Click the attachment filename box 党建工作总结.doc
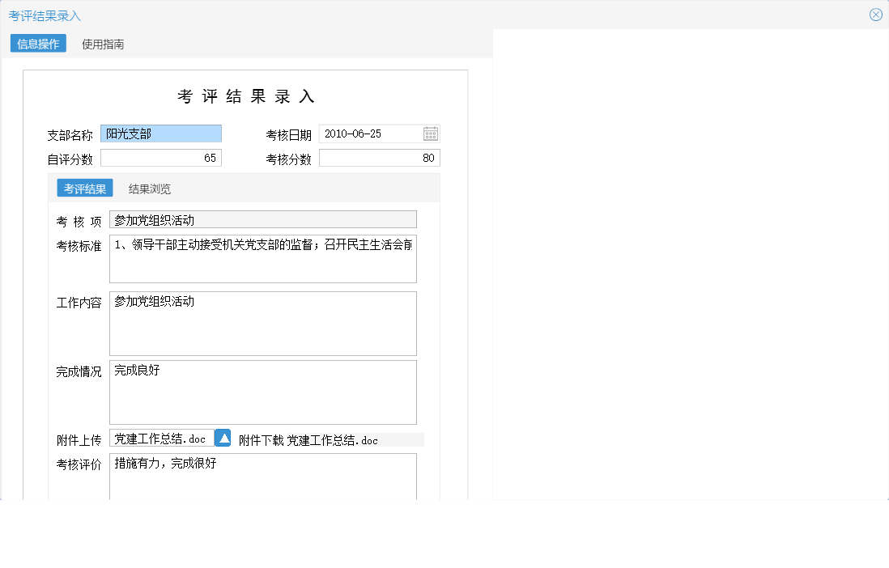889x568 pixels. coord(162,438)
